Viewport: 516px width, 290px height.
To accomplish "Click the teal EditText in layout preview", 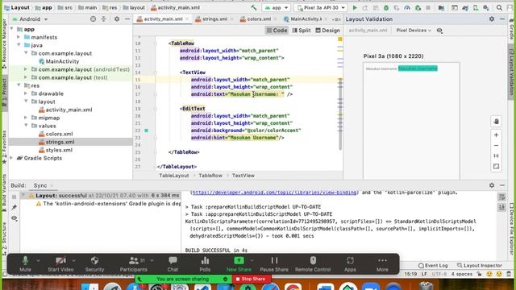I will (418, 68).
